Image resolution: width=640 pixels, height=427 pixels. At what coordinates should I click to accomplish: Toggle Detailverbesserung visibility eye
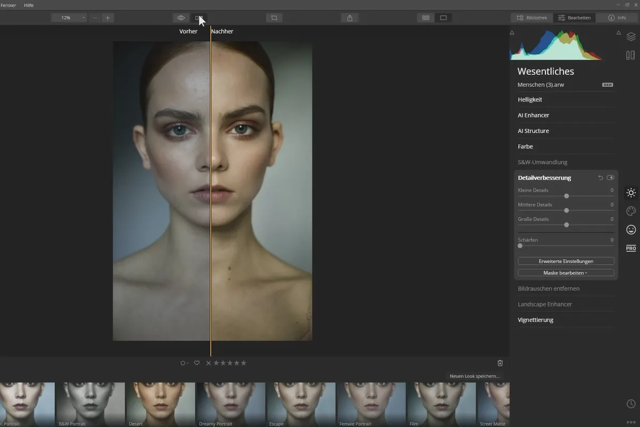[611, 178]
